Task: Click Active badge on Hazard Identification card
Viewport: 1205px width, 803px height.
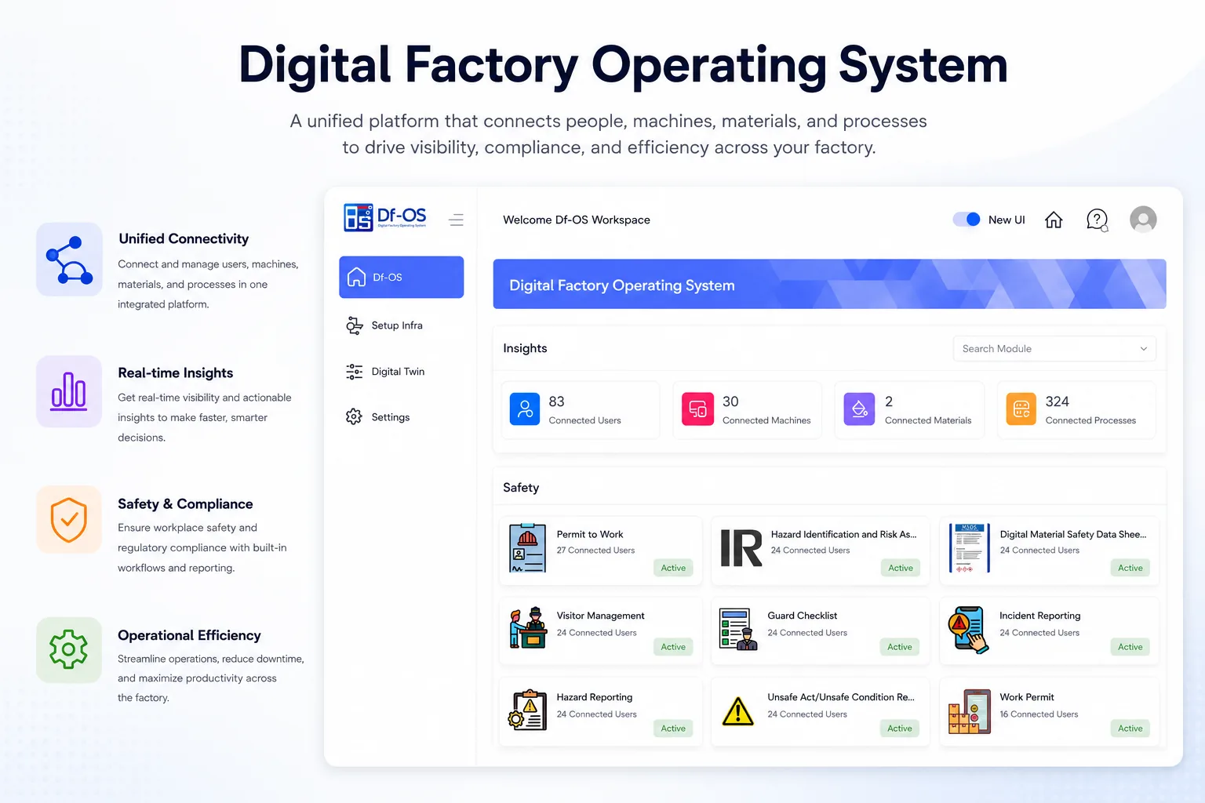Action: (x=901, y=568)
